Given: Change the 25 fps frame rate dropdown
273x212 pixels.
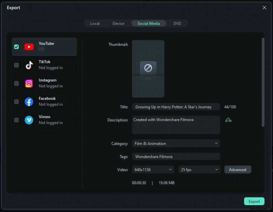Looking at the screenshot, I should 199,169.
